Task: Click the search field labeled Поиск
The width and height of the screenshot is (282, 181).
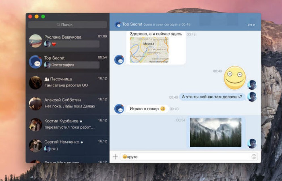Action: 67,25
